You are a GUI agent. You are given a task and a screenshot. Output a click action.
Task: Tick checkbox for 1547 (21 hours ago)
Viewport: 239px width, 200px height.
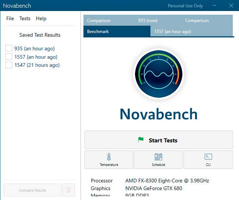tap(9, 65)
